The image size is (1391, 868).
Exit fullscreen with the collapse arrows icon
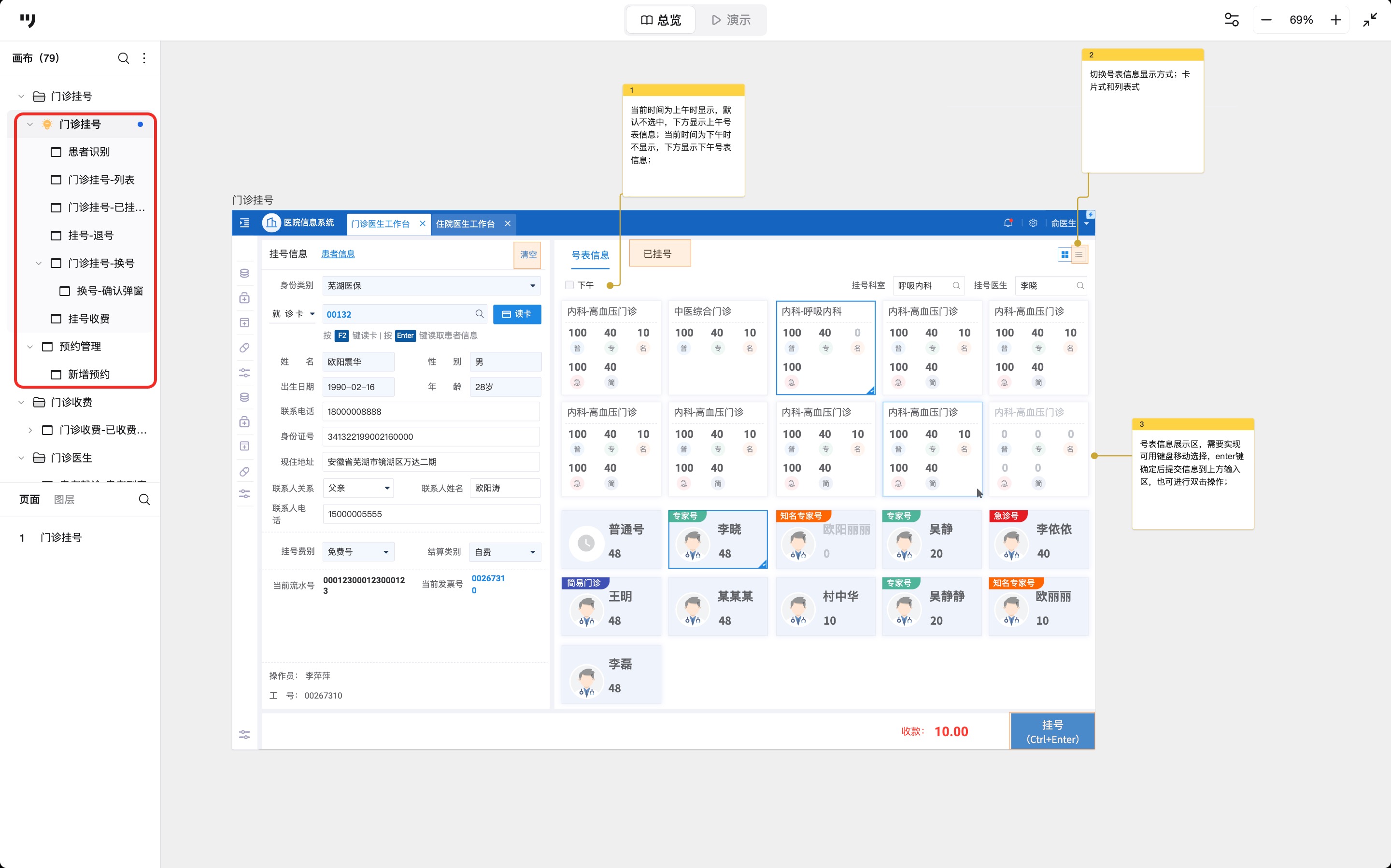1370,20
